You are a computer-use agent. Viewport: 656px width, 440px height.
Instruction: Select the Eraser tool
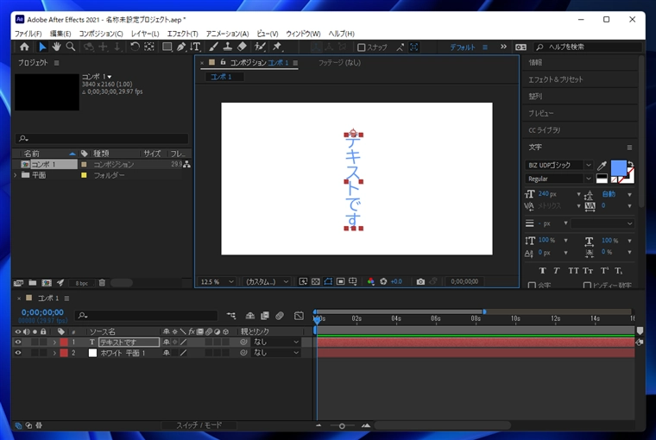242,47
